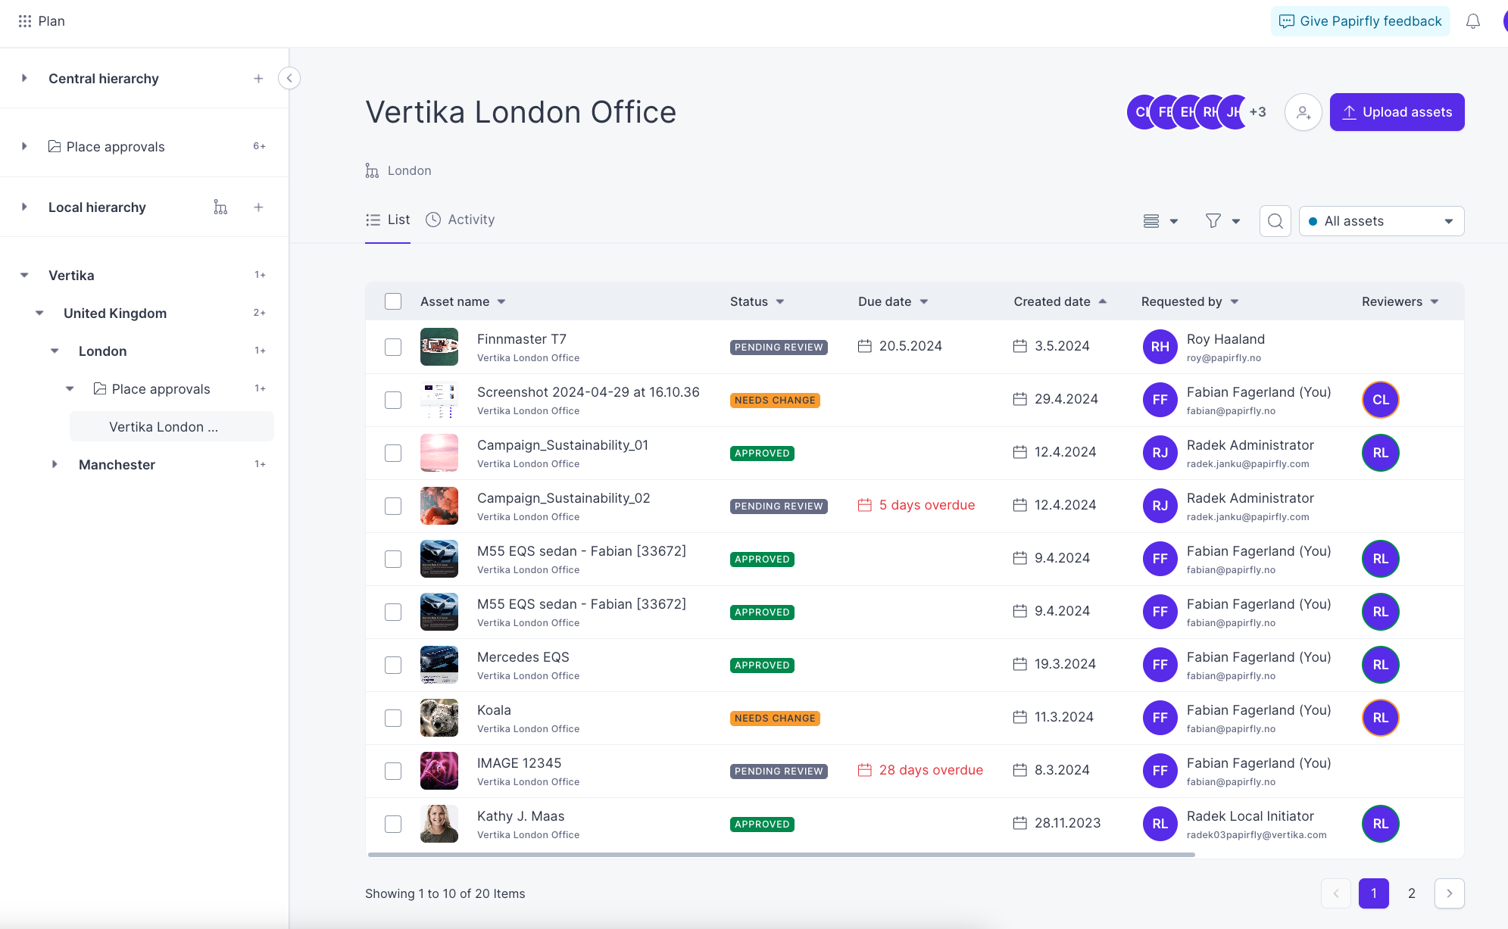Click the NEEDS CHANGE badge on Koala row
The height and width of the screenshot is (929, 1508).
coord(775,718)
